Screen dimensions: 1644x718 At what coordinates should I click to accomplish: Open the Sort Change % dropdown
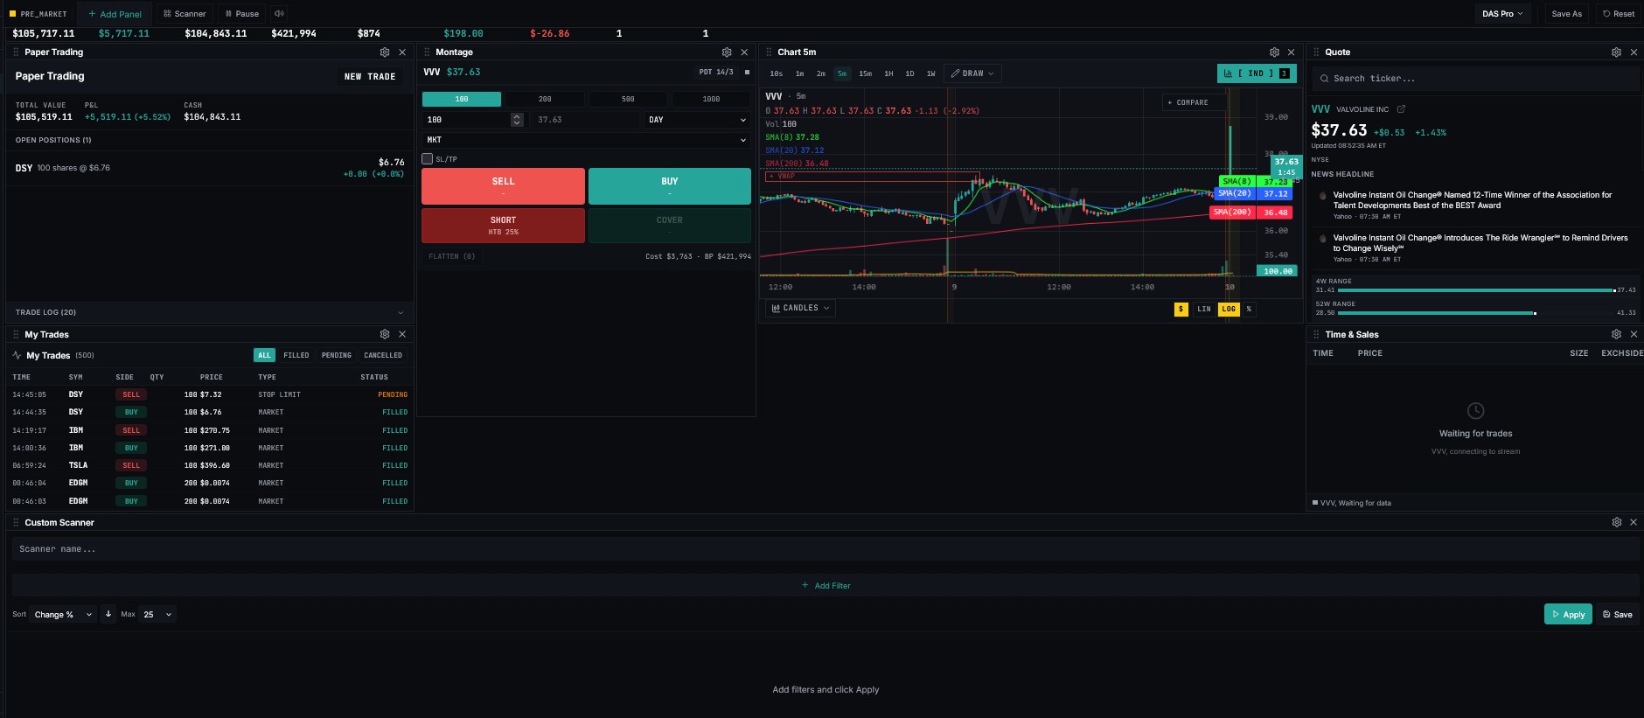click(x=63, y=614)
